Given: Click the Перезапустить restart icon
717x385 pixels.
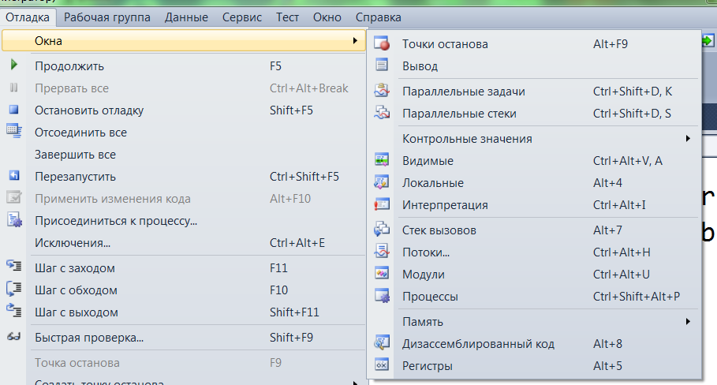Looking at the screenshot, I should pyautogui.click(x=13, y=175).
